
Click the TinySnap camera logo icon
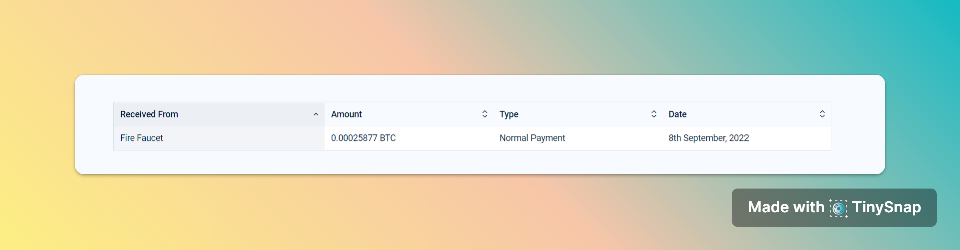838,208
